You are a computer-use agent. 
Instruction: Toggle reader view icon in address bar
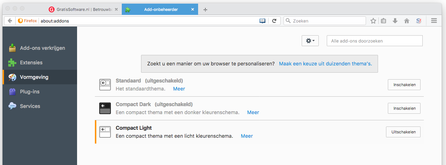click(262, 21)
